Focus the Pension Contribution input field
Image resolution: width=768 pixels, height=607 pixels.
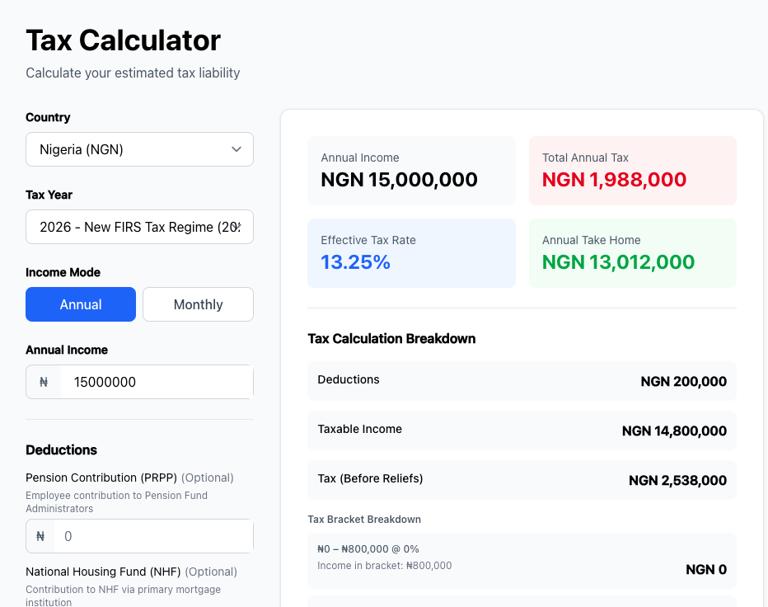click(x=152, y=536)
